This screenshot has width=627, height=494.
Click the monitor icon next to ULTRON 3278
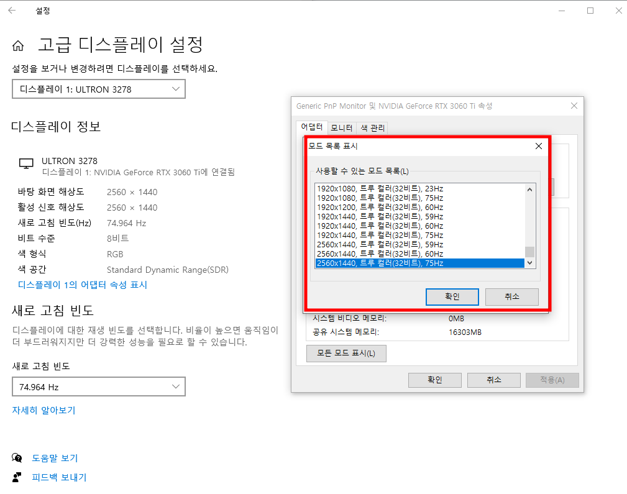pos(26,163)
